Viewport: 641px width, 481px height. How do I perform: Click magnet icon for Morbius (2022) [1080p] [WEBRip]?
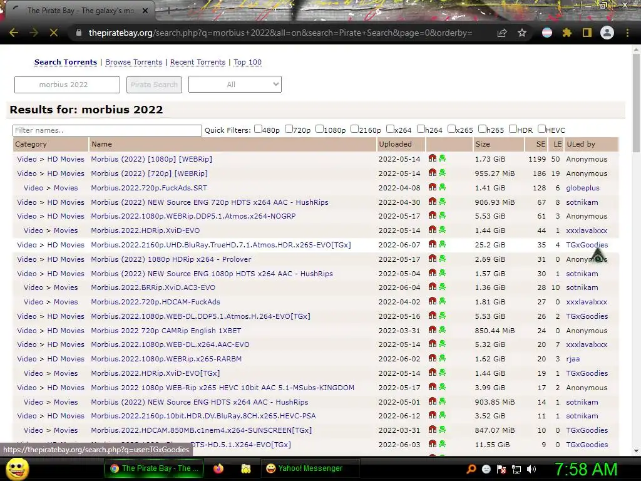coord(433,158)
